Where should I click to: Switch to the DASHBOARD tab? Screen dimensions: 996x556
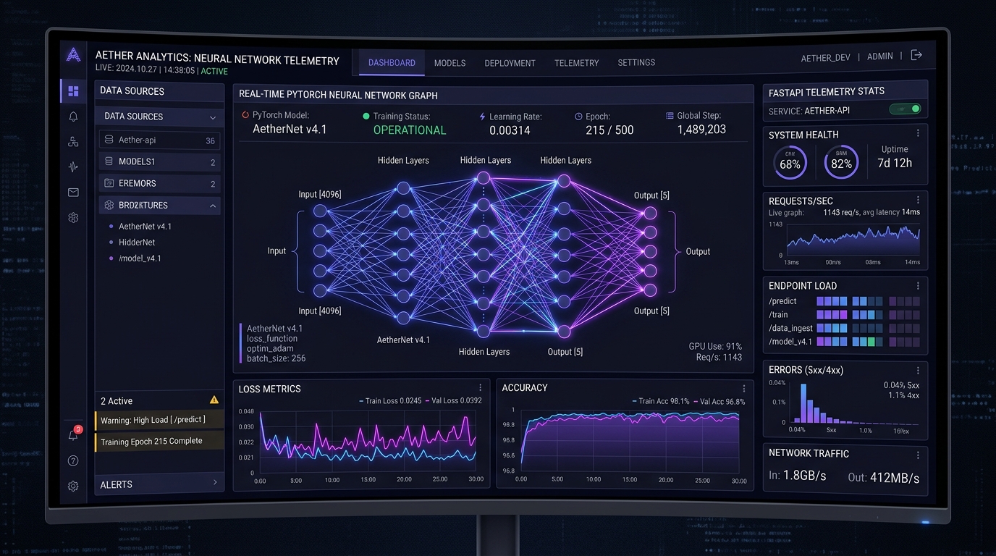(392, 63)
